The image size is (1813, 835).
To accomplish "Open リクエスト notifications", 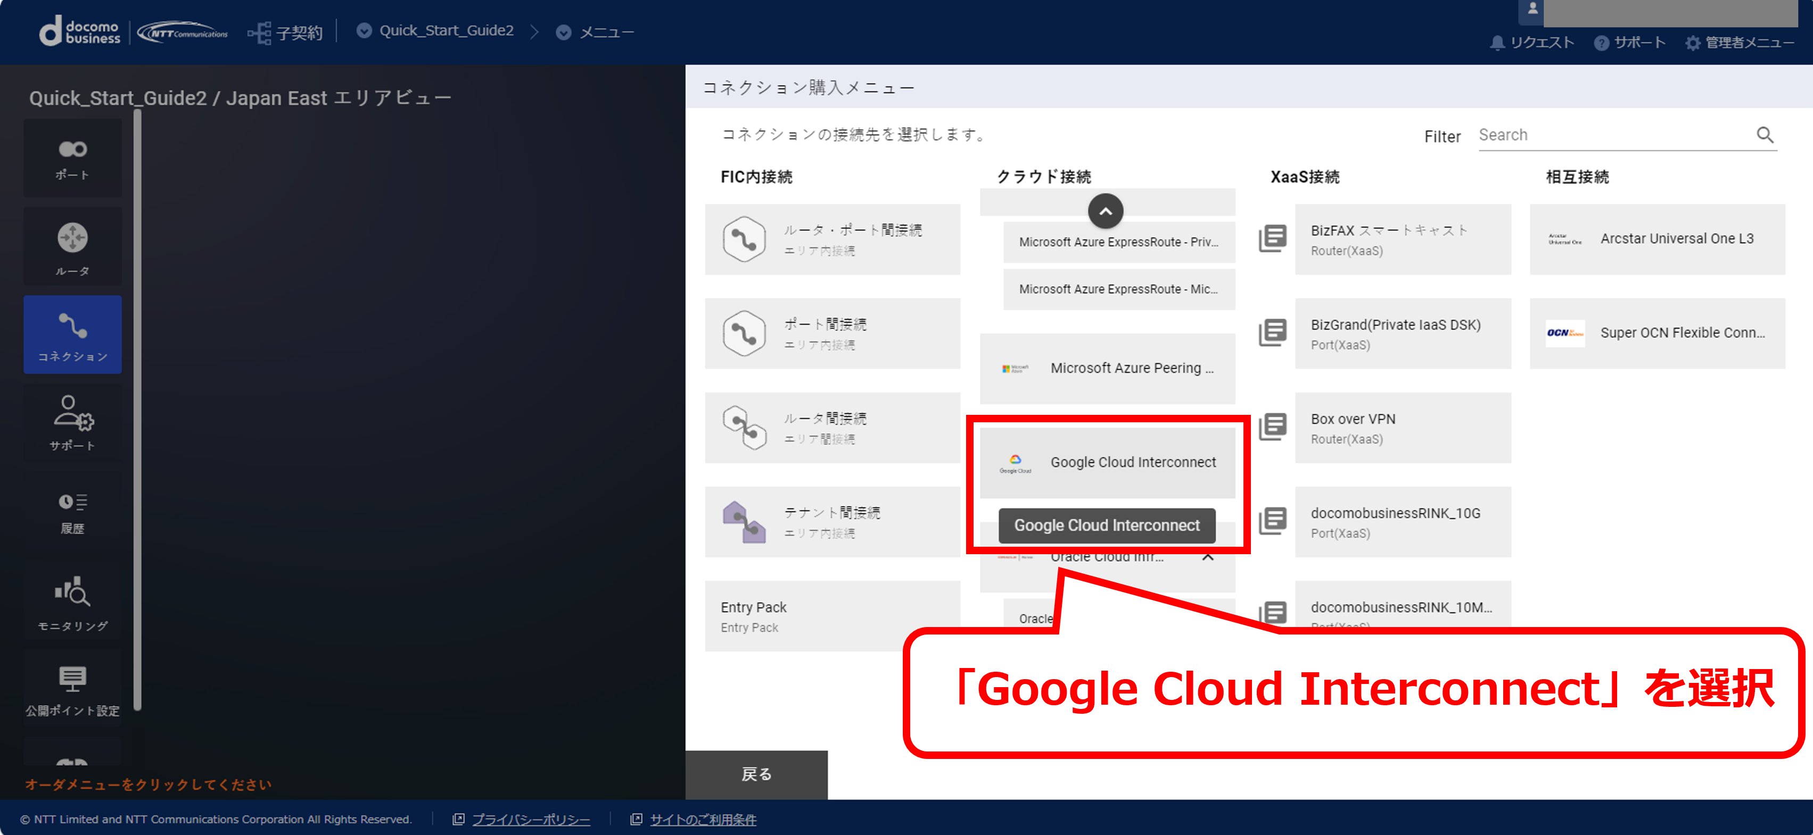I will [1532, 43].
